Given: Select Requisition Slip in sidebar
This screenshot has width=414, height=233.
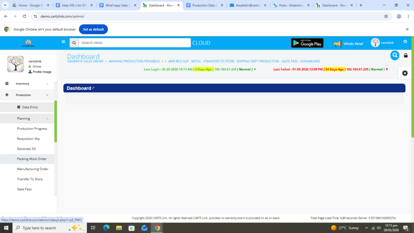Looking at the screenshot, I should pyautogui.click(x=28, y=139).
